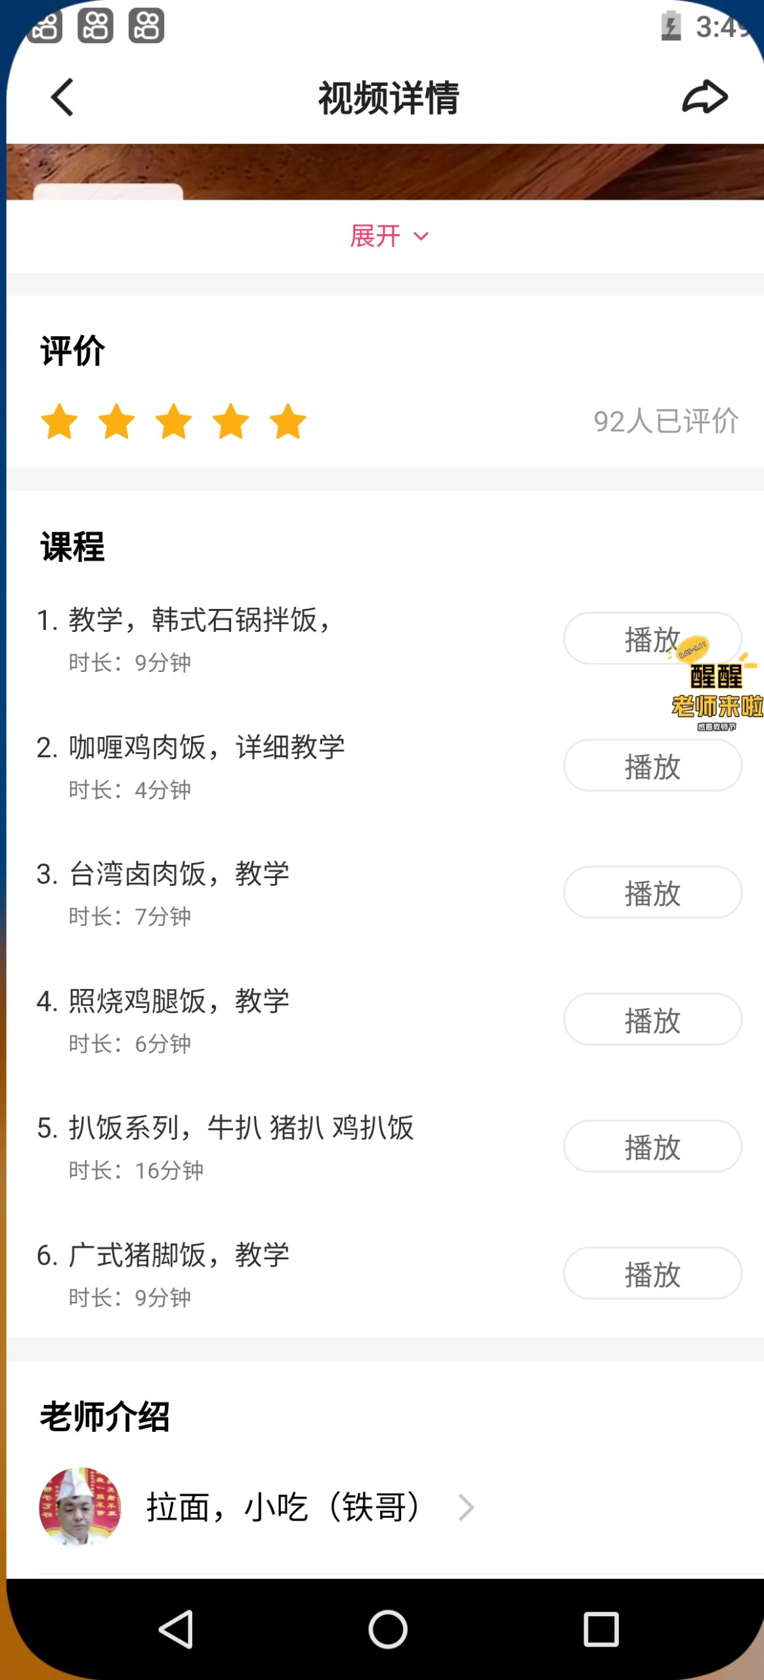Tap the back arrow icon

tap(62, 98)
